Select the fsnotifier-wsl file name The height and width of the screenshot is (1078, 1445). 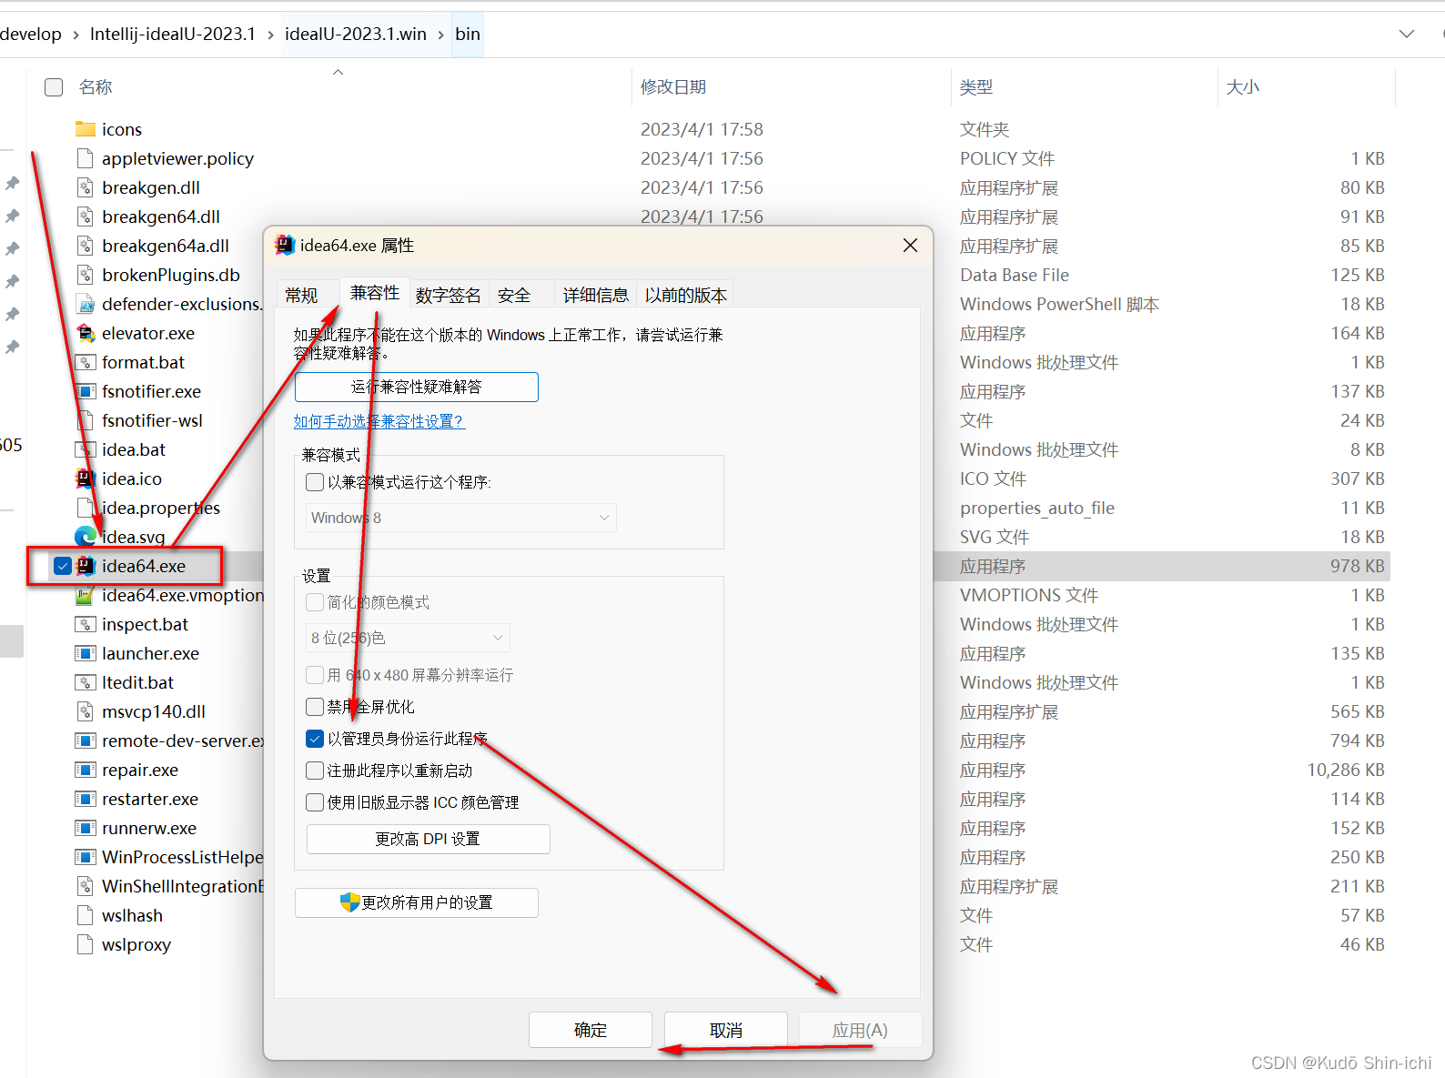[152, 420]
